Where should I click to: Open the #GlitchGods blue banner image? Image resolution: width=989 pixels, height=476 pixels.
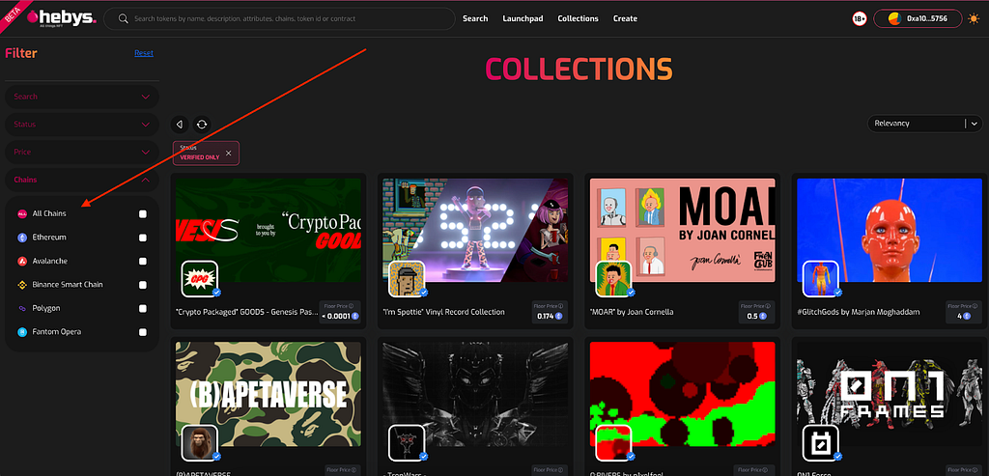pyautogui.click(x=890, y=230)
